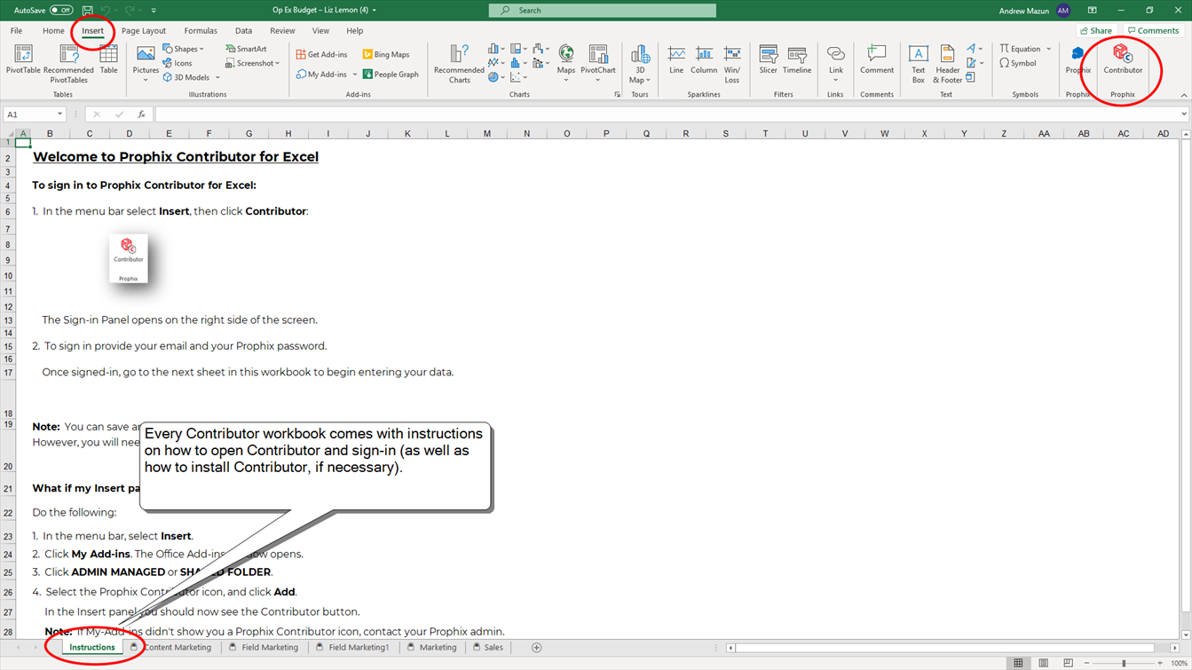Image resolution: width=1192 pixels, height=670 pixels.
Task: Open People Graph add-in
Action: click(391, 75)
